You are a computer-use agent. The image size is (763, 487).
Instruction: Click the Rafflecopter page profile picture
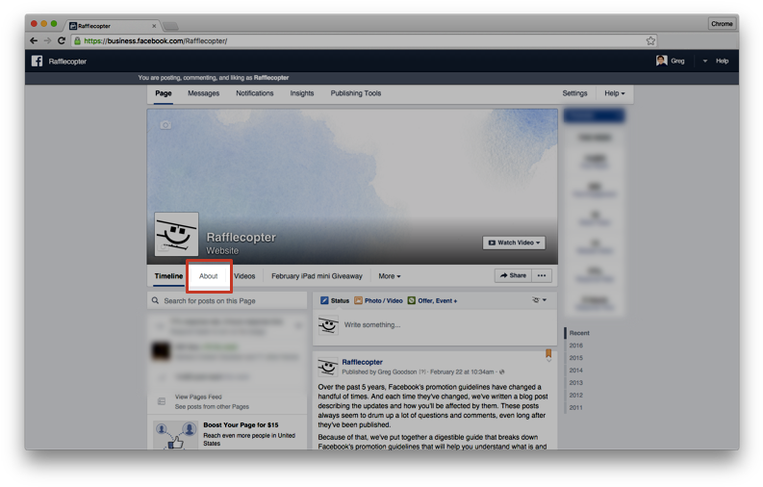pyautogui.click(x=176, y=234)
